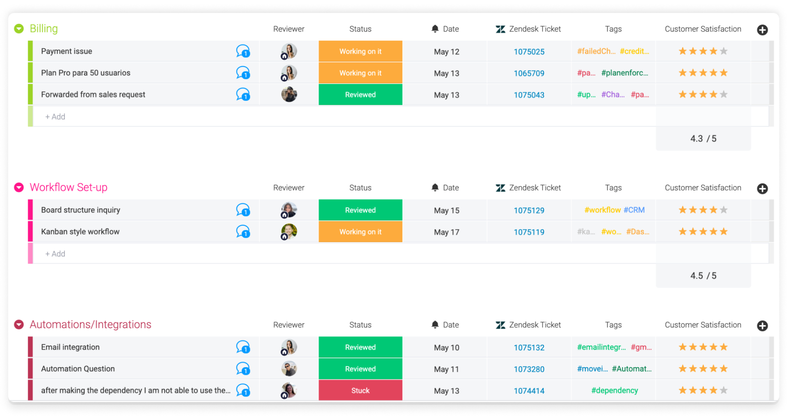Image resolution: width=787 pixels, height=418 pixels.
Task: Collapse the Automations/Integrations group
Action: coord(19,325)
